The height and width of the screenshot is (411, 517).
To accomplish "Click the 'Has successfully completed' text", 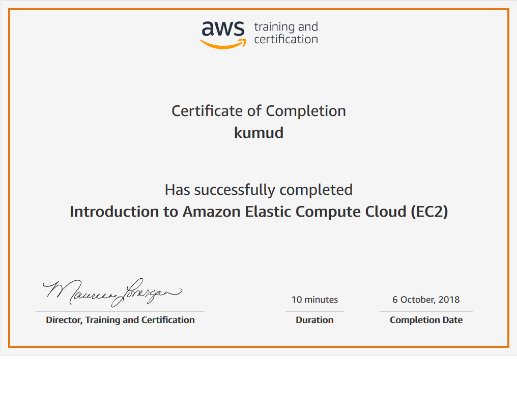I will pos(258,190).
